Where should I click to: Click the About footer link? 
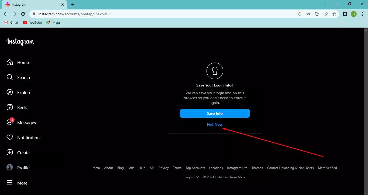point(109,168)
